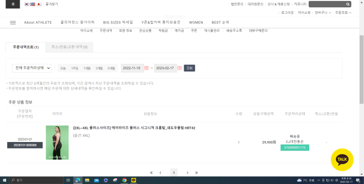Go to first page double-arrow
Image resolution: width=364 pixels, height=184 pixels.
tap(151, 173)
